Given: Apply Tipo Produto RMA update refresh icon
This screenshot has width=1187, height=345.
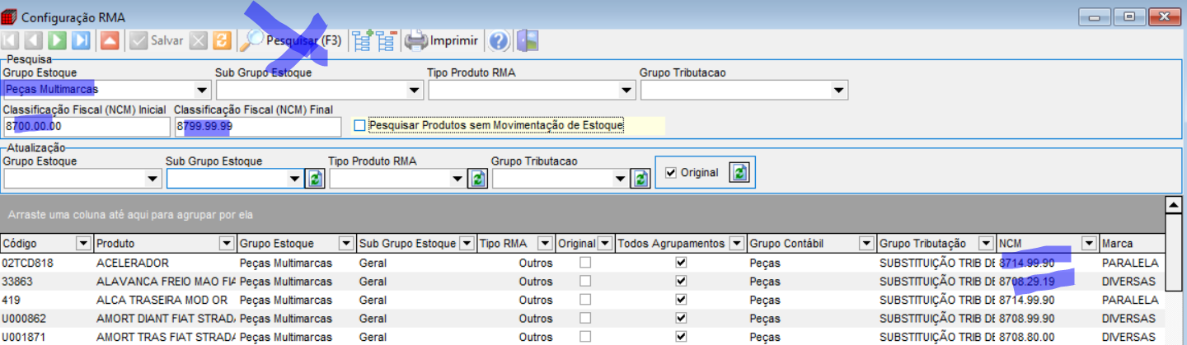Looking at the screenshot, I should pos(478,178).
